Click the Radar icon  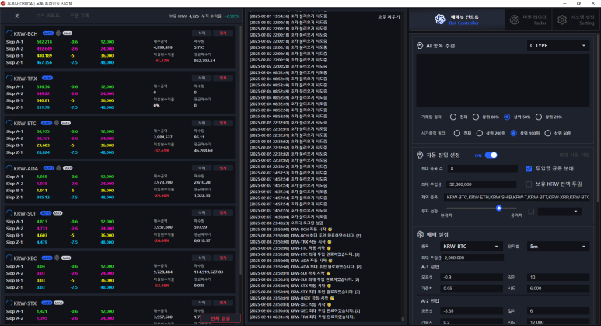click(x=515, y=19)
